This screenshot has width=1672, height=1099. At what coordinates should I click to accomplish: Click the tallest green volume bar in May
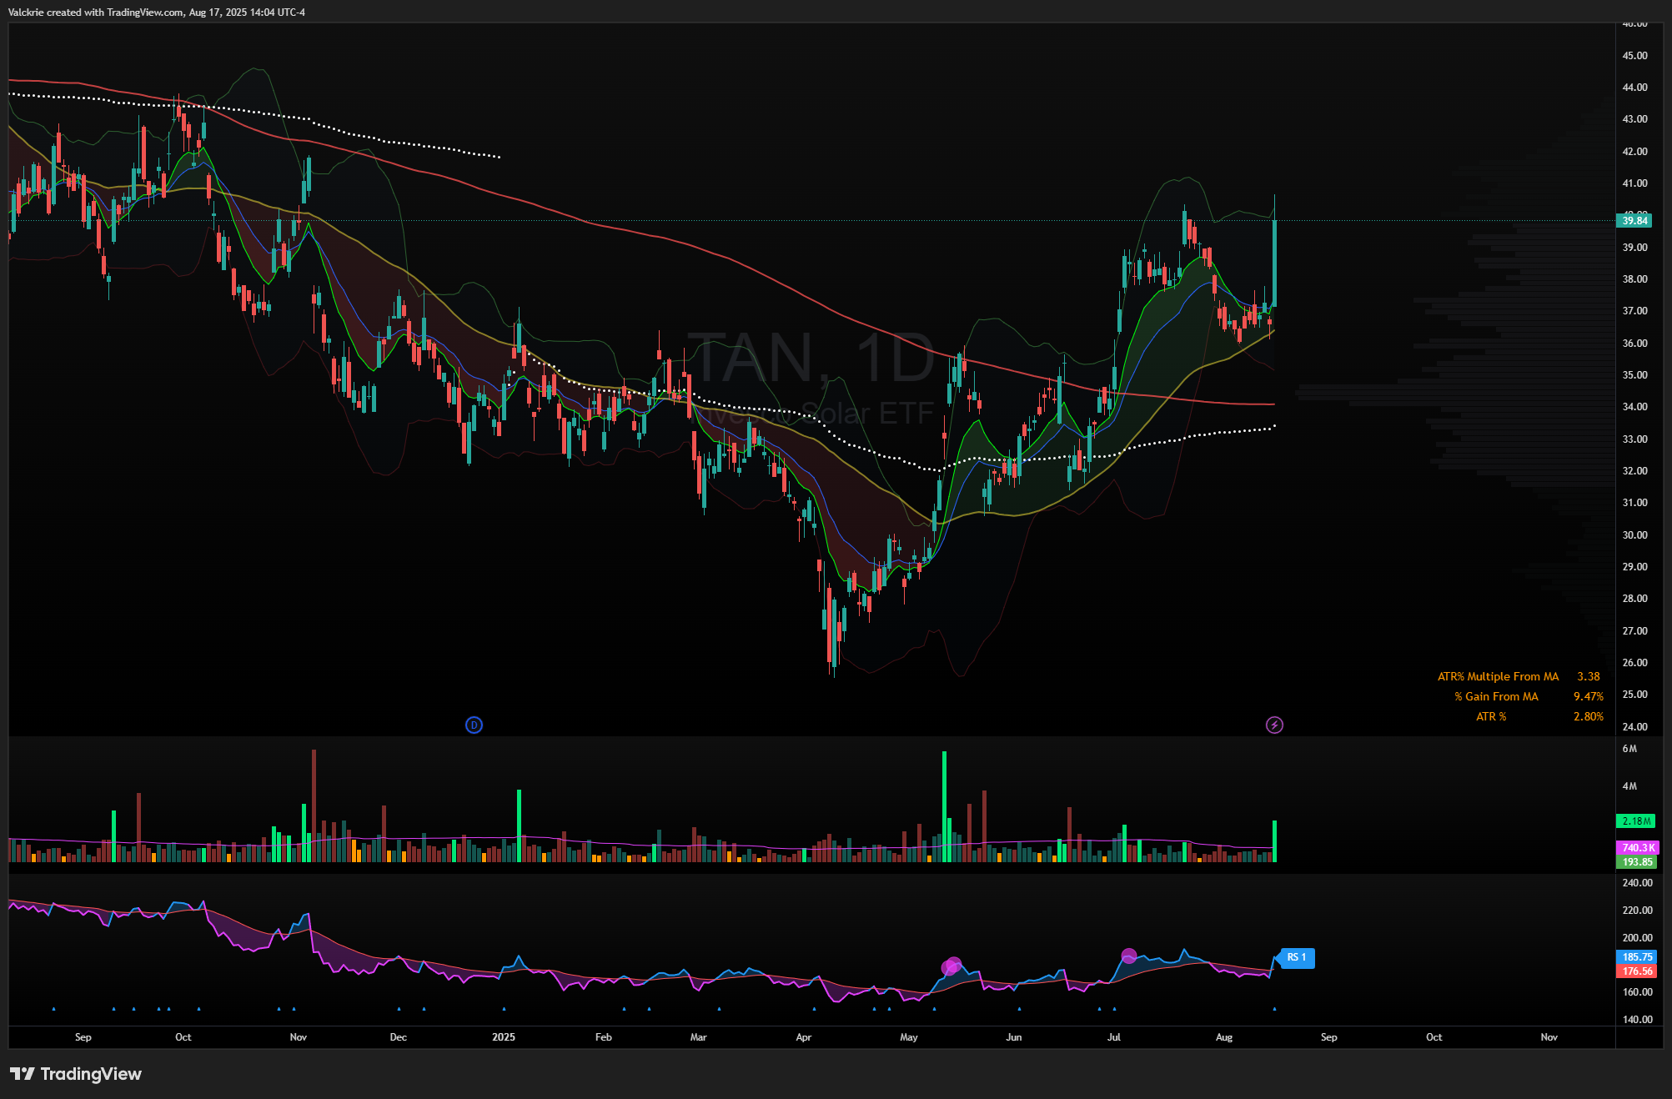pos(944,805)
